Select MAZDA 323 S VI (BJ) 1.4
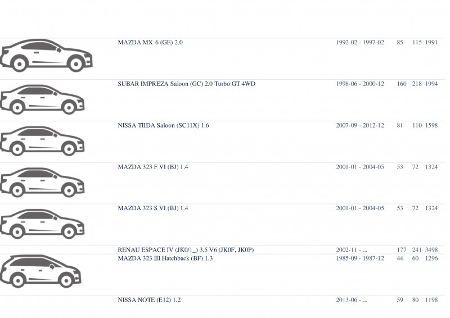450x318 pixels. point(153,208)
